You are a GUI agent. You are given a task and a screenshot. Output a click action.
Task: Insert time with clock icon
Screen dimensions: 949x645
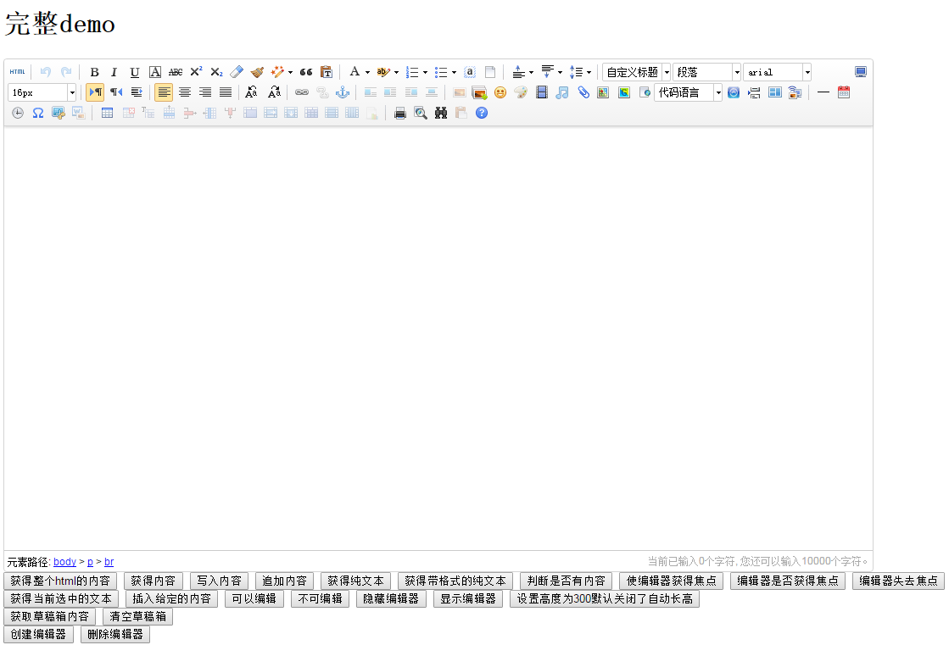pyautogui.click(x=18, y=113)
